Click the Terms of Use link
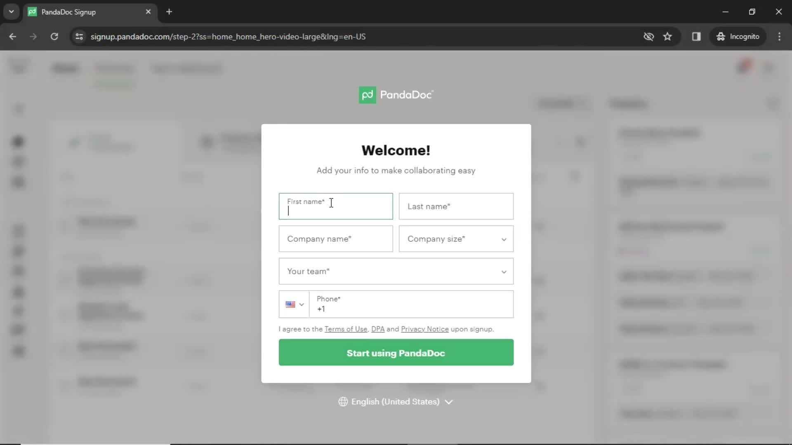 pyautogui.click(x=346, y=329)
